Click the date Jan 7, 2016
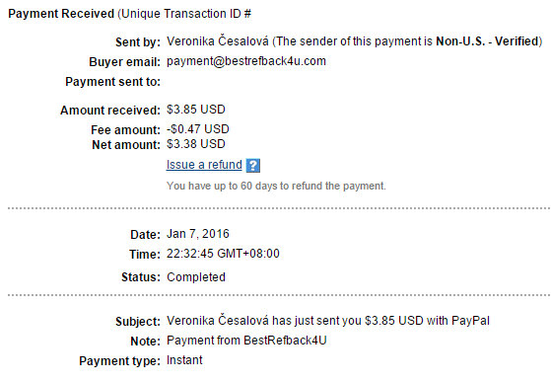551x381 pixels. coord(198,234)
